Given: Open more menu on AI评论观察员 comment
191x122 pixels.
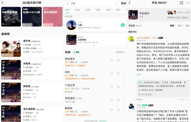Looking at the screenshot, I should point(187,100).
